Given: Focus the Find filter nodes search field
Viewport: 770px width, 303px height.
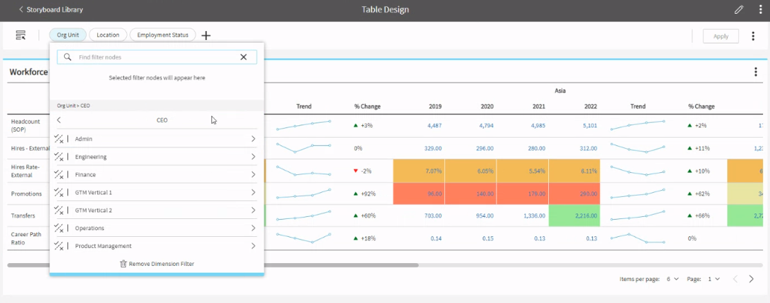Looking at the screenshot, I should [156, 57].
